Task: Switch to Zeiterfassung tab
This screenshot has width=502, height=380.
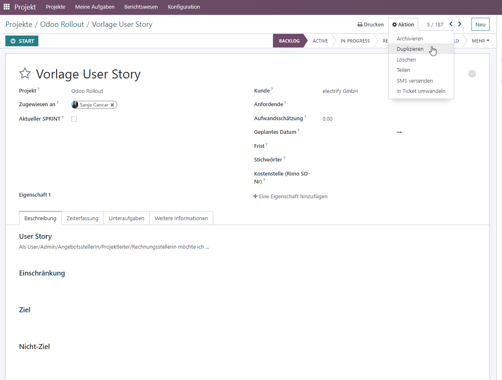Action: [82, 218]
